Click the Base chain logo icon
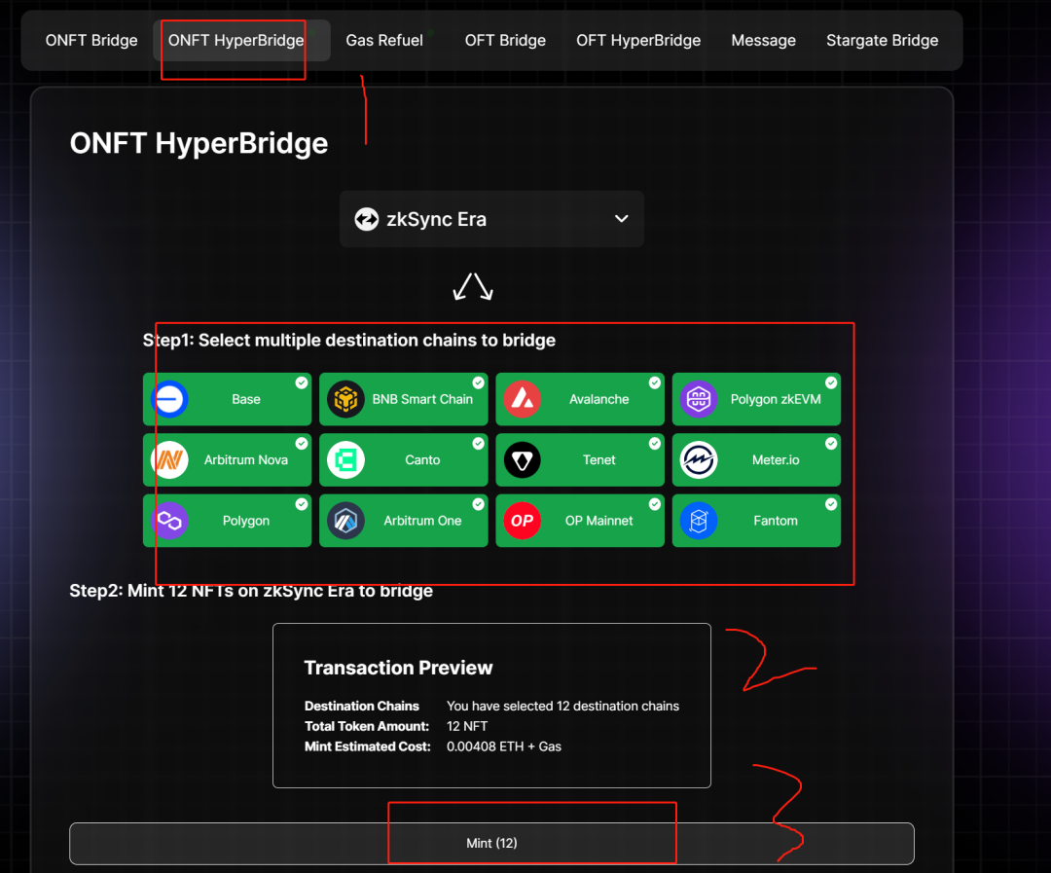 tap(169, 399)
